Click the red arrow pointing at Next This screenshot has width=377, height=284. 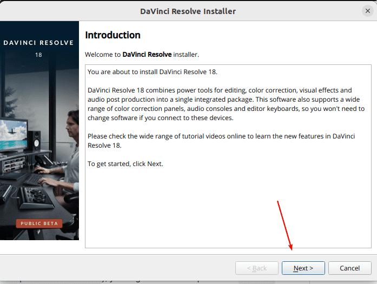tap(285, 225)
